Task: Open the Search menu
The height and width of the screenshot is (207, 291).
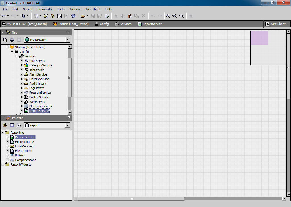Action: (28, 9)
